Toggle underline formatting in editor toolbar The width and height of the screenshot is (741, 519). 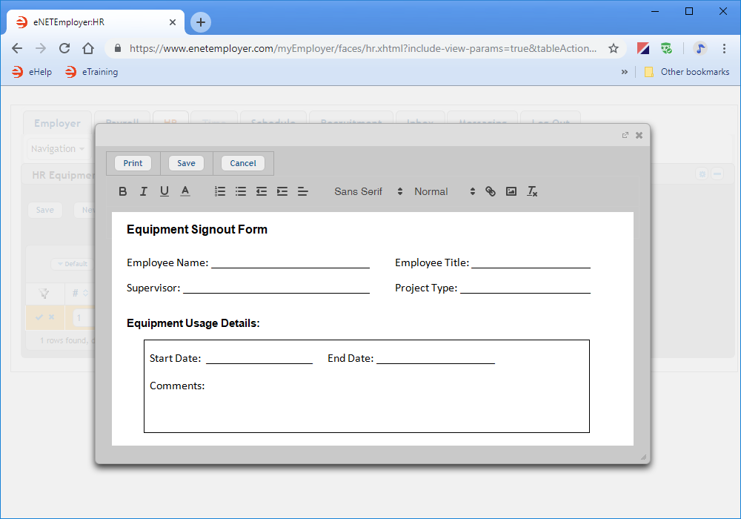click(165, 191)
